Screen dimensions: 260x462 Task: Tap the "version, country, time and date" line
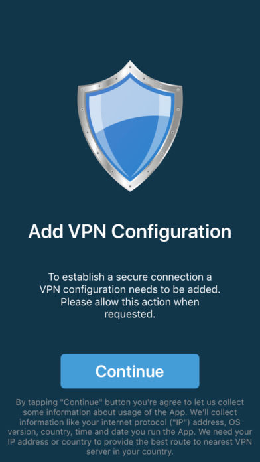[130, 432]
